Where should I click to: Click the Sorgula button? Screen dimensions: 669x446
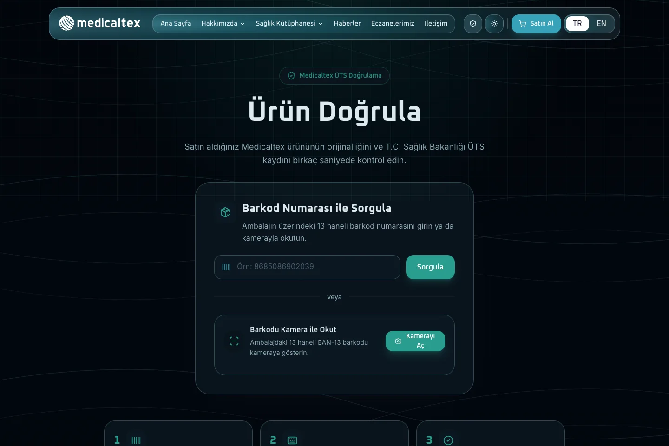pyautogui.click(x=430, y=267)
